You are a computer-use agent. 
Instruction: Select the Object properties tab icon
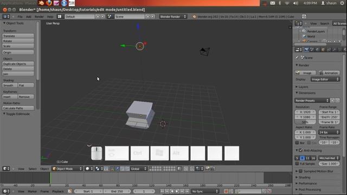coord(323,50)
